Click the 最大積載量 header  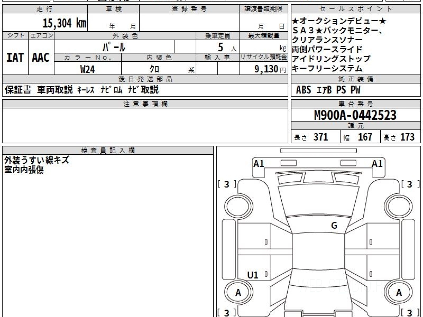pyautogui.click(x=263, y=36)
